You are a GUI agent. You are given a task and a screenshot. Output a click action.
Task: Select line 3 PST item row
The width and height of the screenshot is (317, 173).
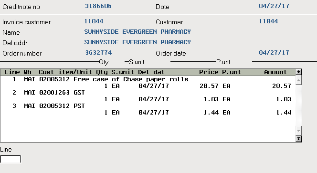point(148,109)
